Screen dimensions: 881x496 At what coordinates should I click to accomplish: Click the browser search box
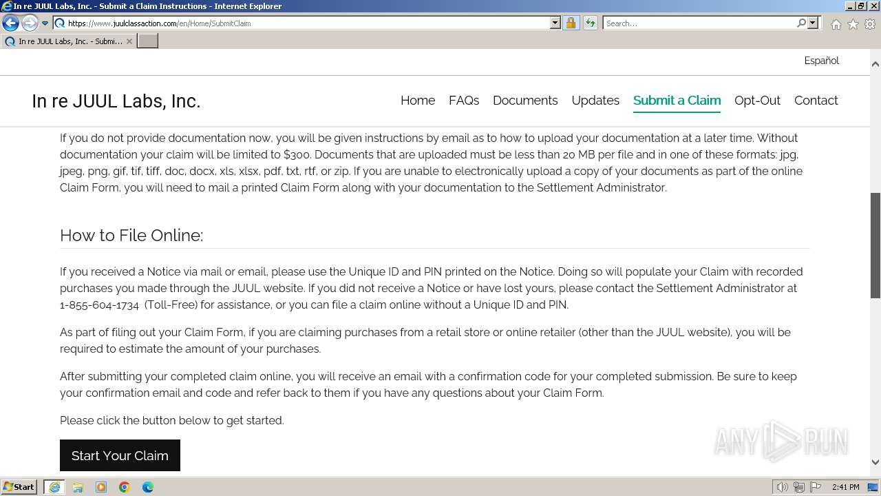(x=699, y=23)
